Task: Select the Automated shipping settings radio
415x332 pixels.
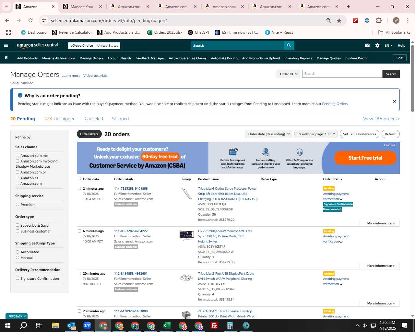Action: coord(18,252)
